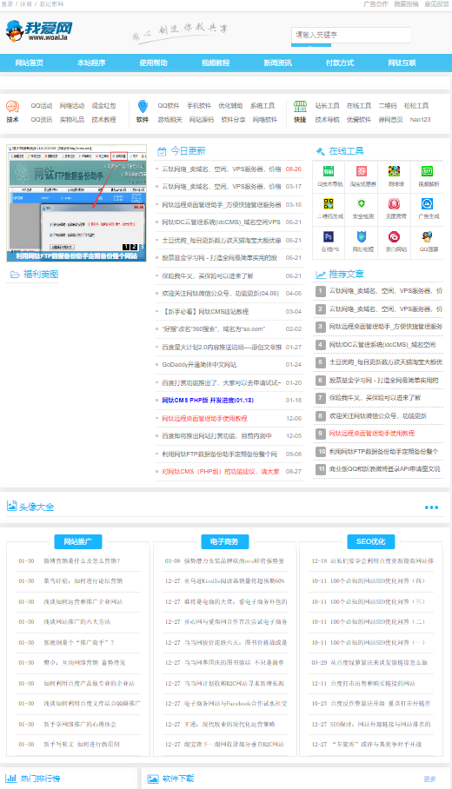
Task: Click the 更多 link beside 软件下载
Action: click(x=430, y=779)
